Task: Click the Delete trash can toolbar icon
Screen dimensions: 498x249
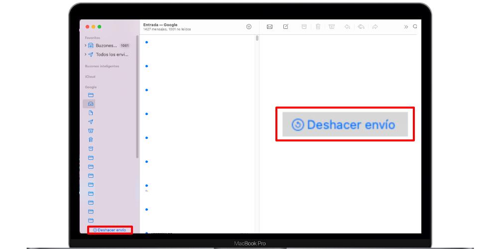Action: (318, 27)
